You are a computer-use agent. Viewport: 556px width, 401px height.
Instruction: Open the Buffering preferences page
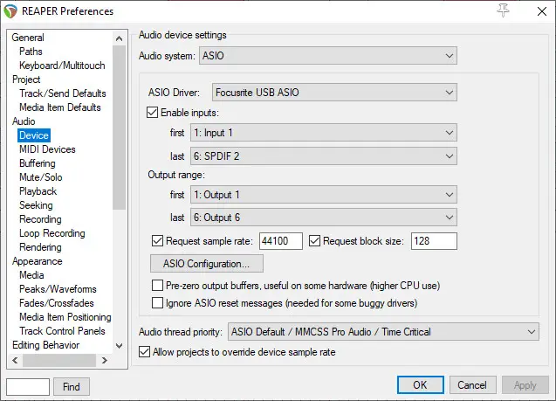[x=38, y=163]
